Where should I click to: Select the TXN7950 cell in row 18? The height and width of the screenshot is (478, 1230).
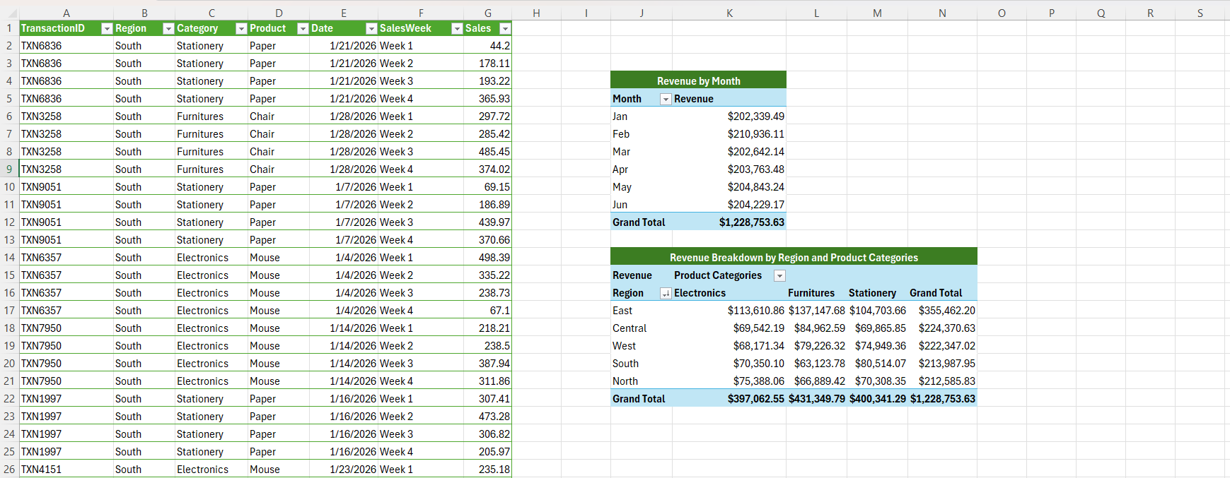pos(66,328)
